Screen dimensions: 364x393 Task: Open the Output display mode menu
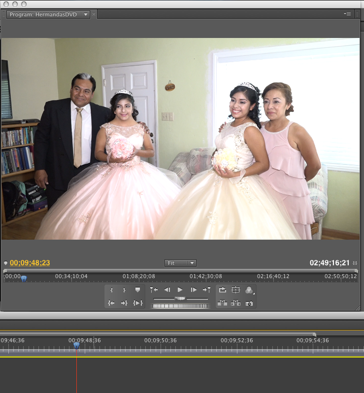[249, 290]
